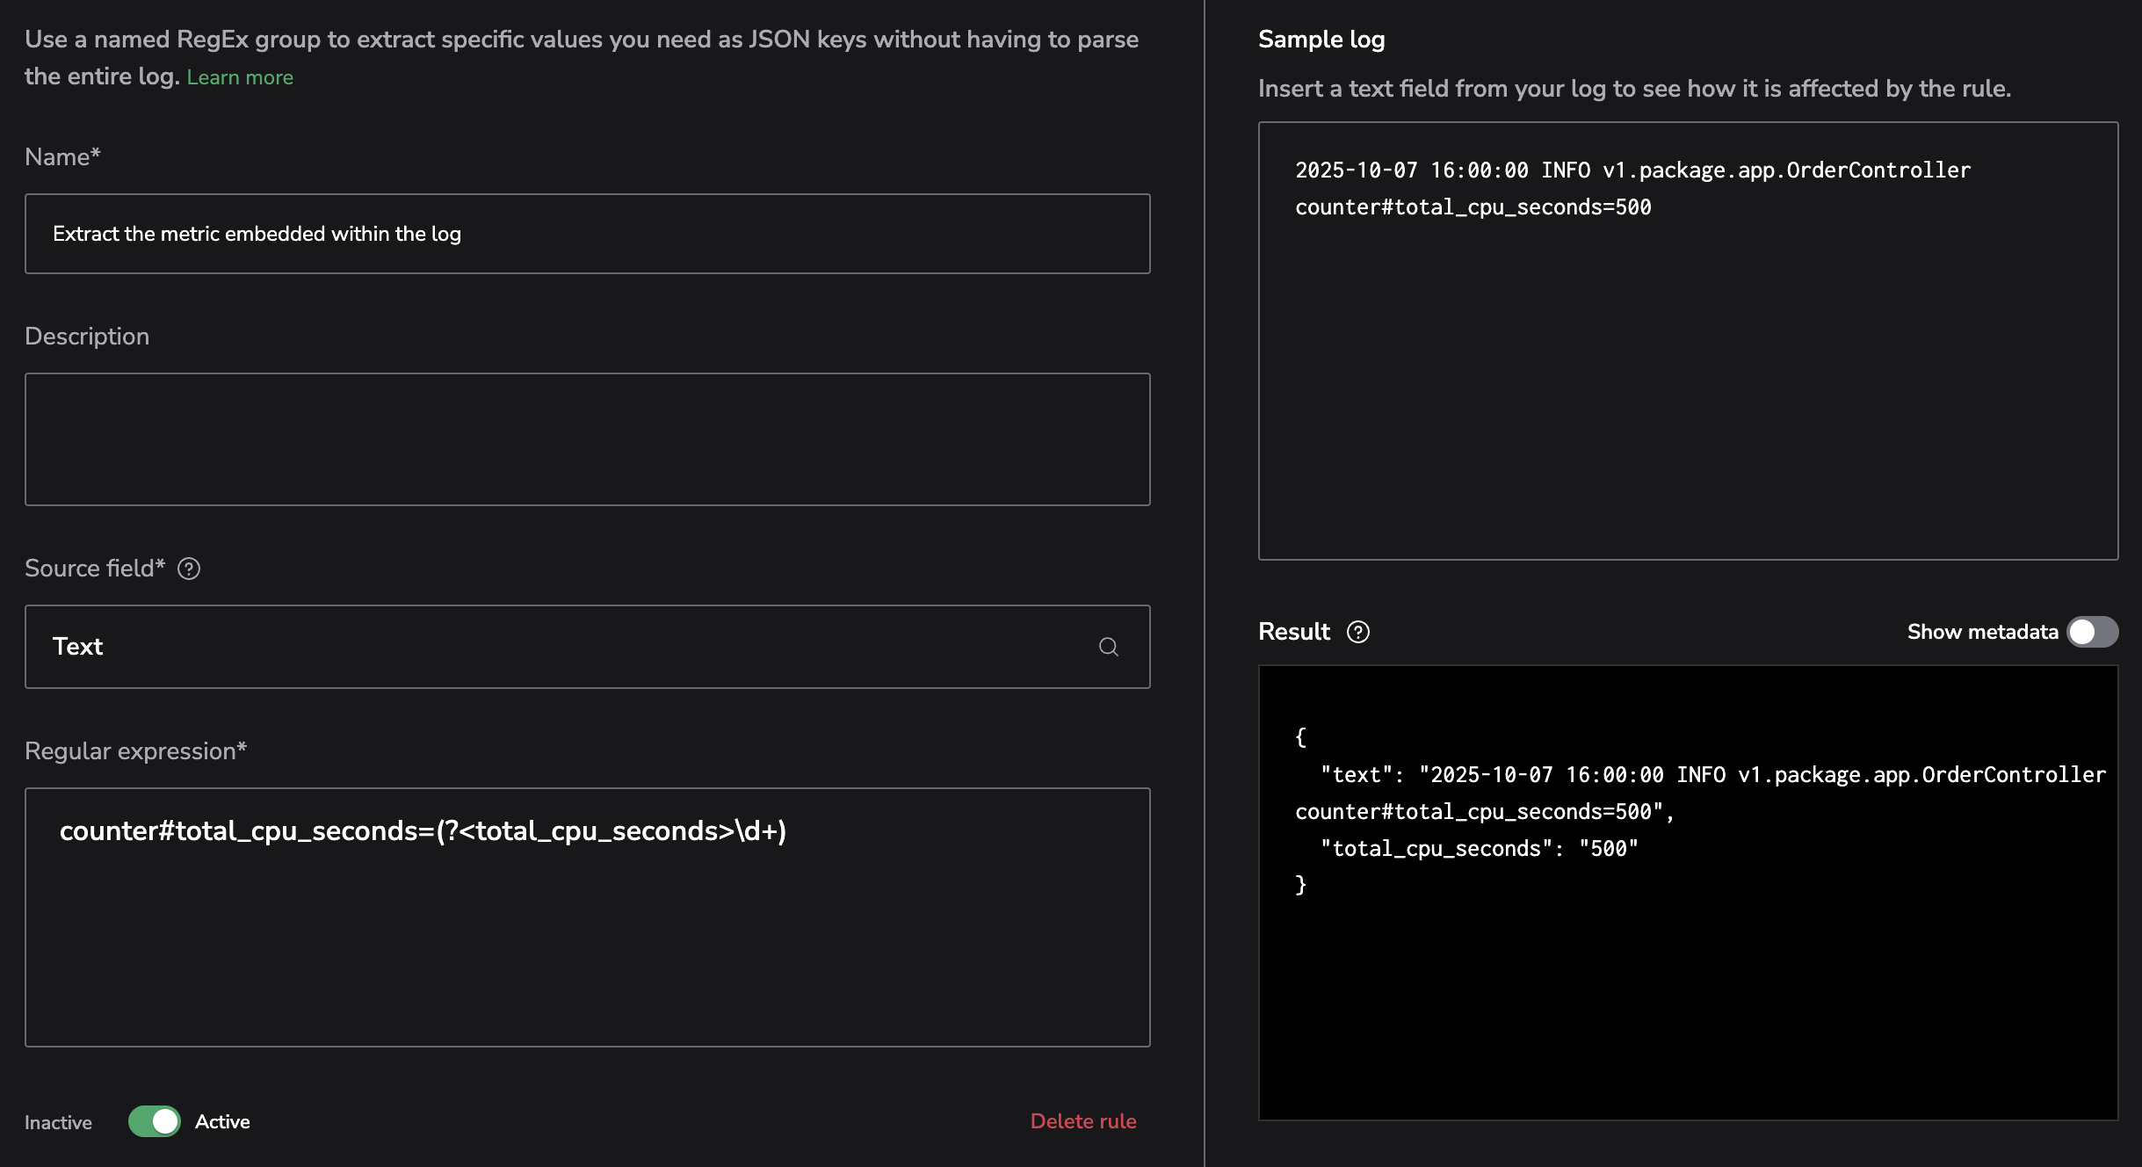Click the Sample log heading
The image size is (2142, 1167).
pos(1321,40)
